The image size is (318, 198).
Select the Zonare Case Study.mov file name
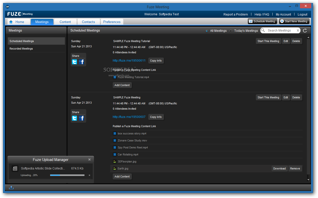[132, 140]
